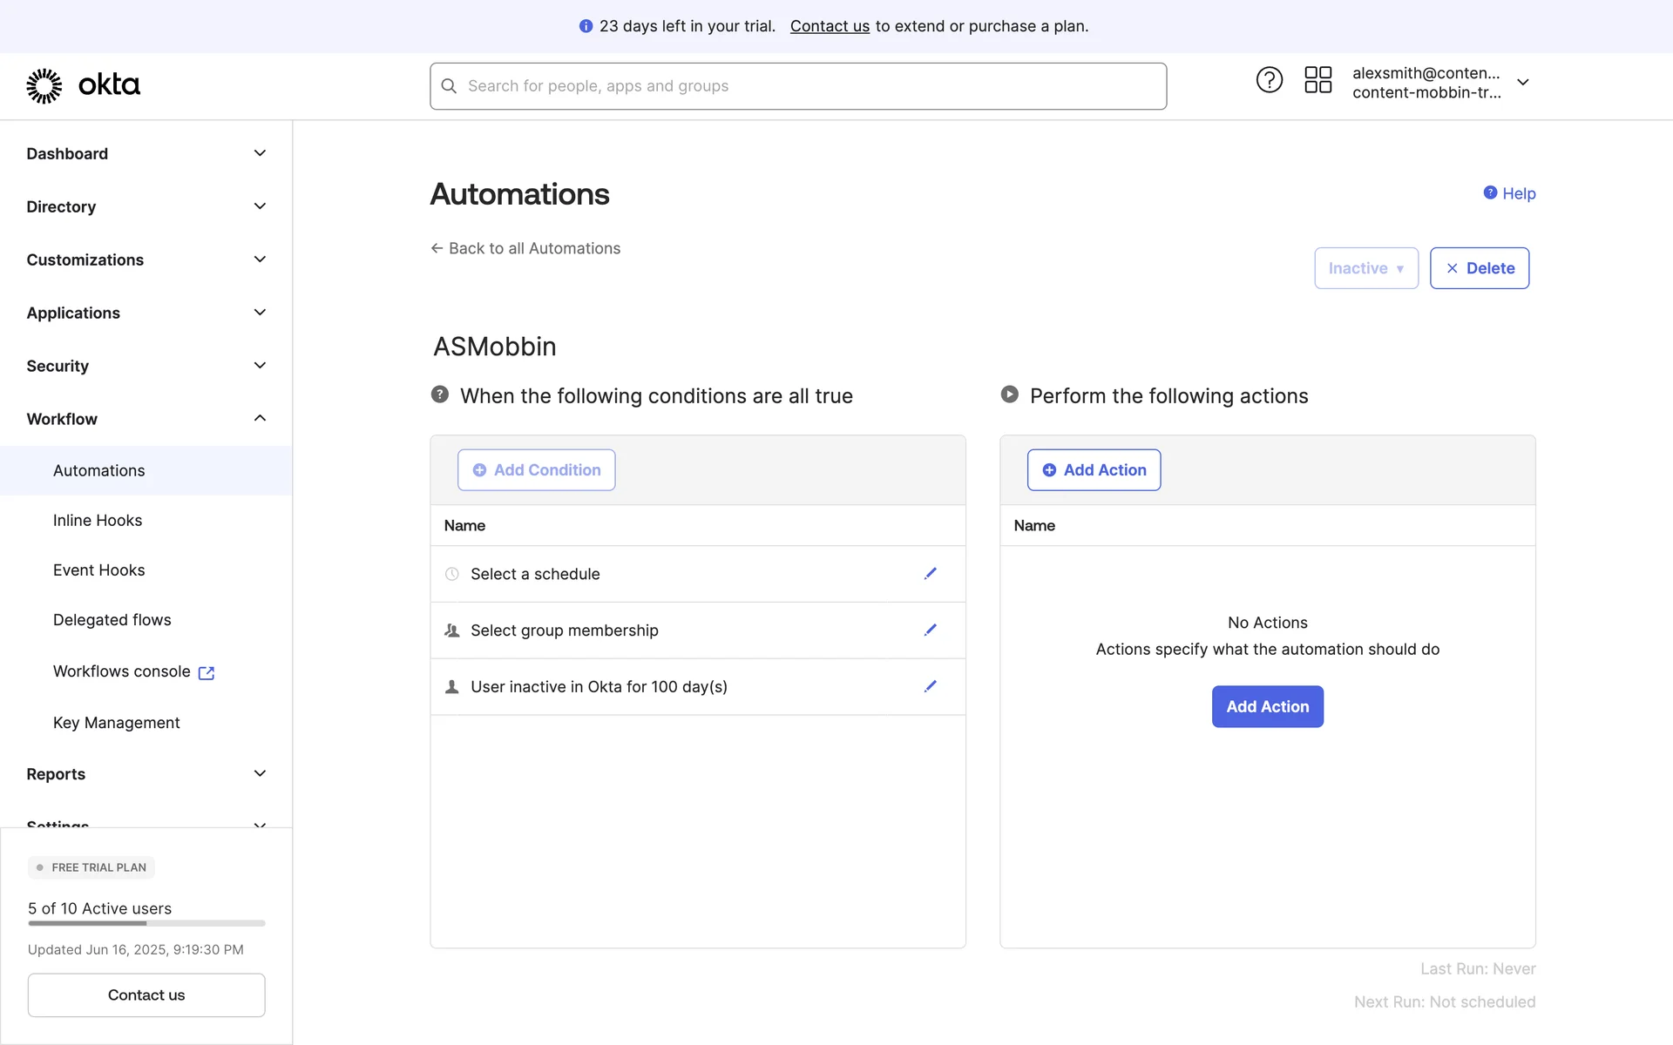Open the help question mark icon in header
This screenshot has height=1045, width=1673.
[x=1269, y=80]
